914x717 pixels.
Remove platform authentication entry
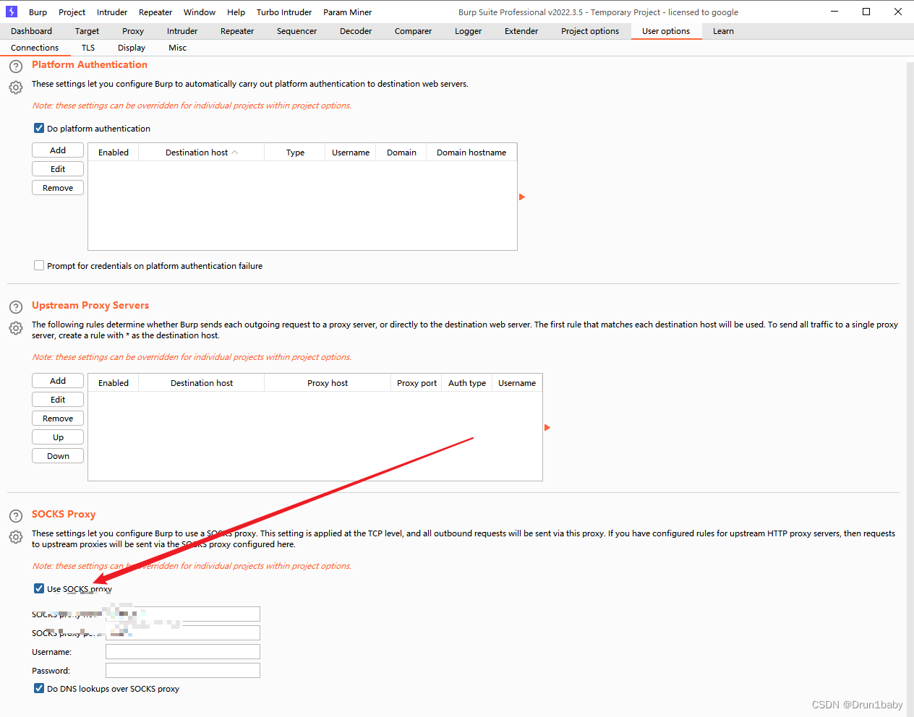(x=58, y=188)
